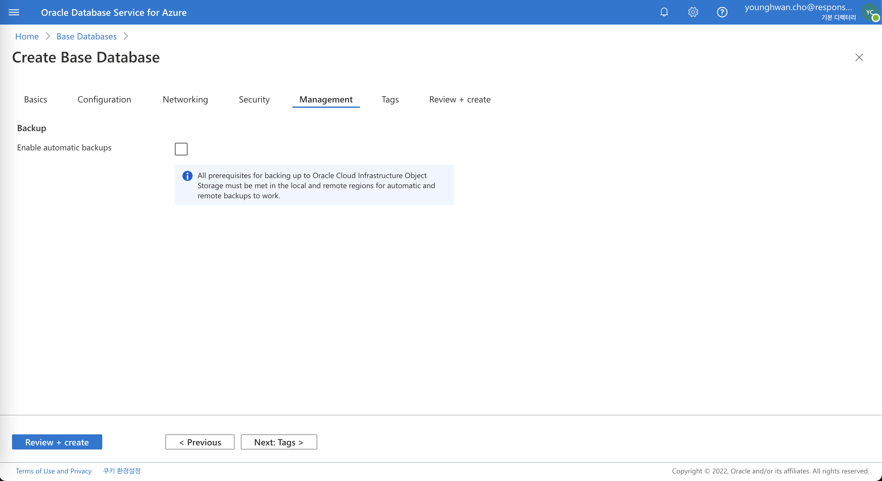Click the Oracle Database Service for Azure title

(x=114, y=12)
